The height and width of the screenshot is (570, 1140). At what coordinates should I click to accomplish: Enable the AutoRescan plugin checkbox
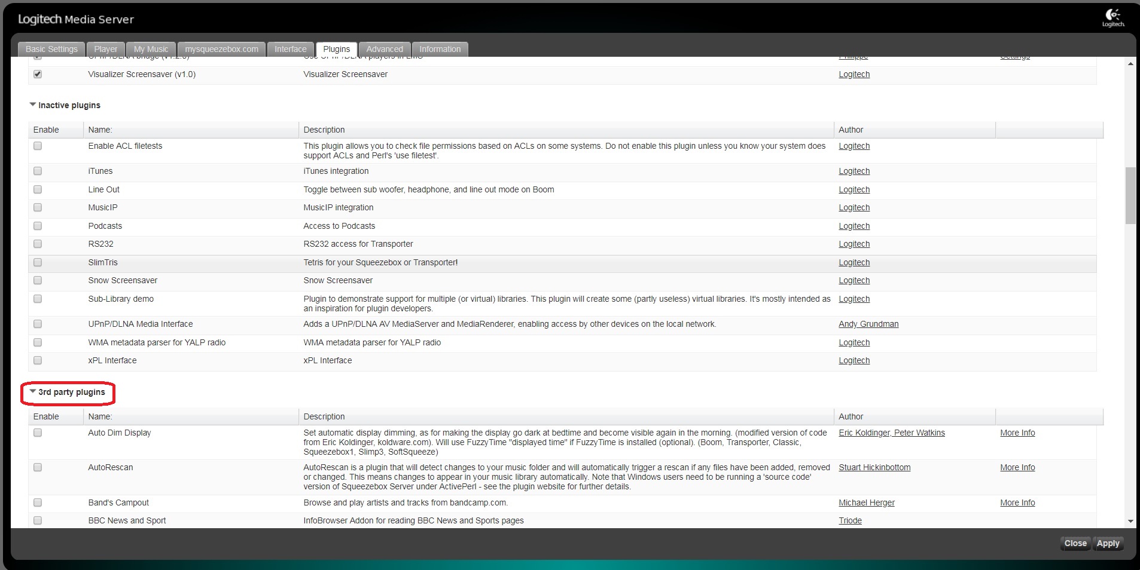click(38, 467)
